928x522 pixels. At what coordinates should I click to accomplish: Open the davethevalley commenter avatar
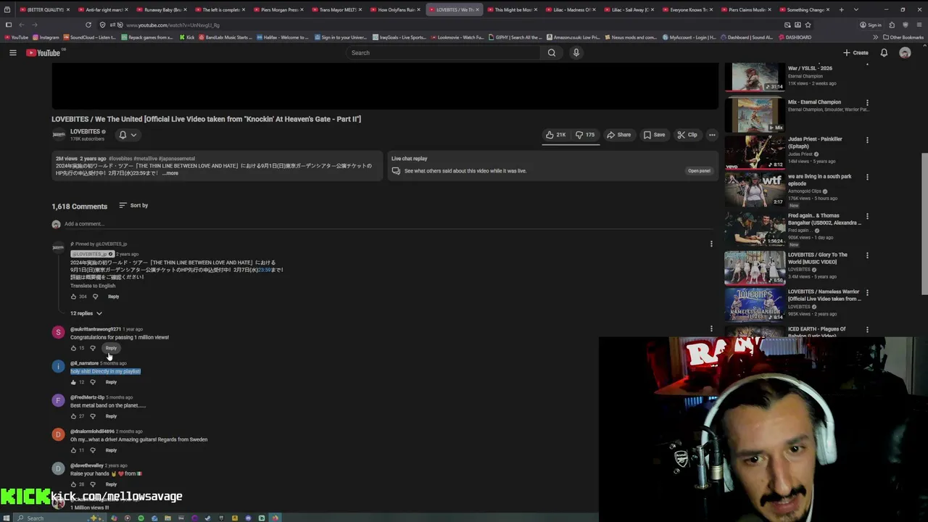point(58,468)
